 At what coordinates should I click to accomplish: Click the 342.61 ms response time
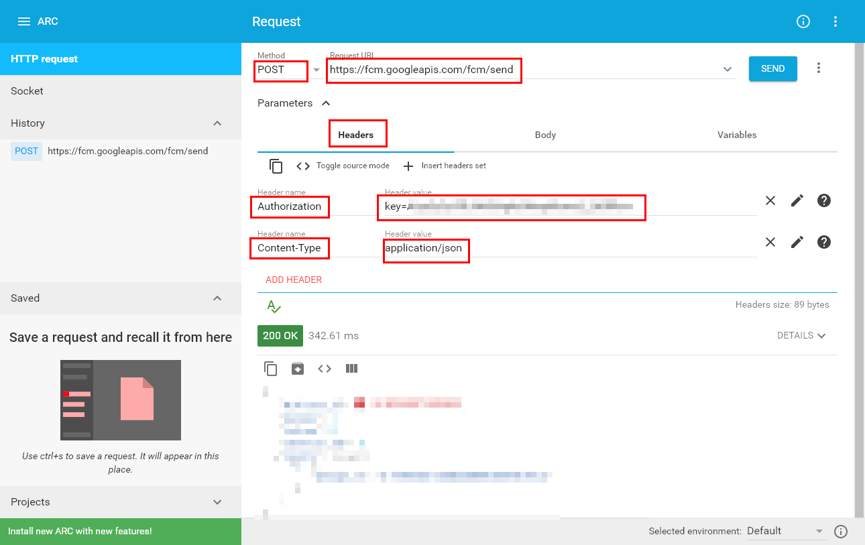tap(333, 335)
